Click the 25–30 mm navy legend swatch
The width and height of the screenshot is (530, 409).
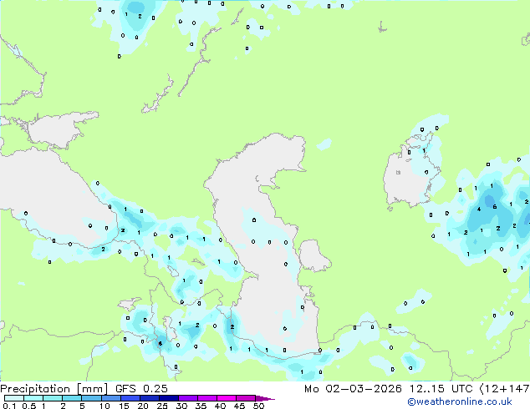(169, 398)
